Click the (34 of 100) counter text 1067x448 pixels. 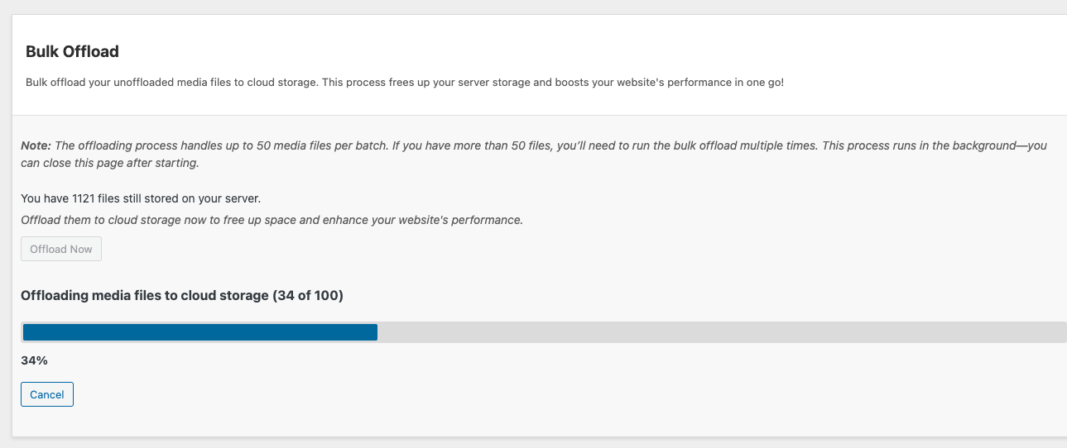[x=307, y=295]
